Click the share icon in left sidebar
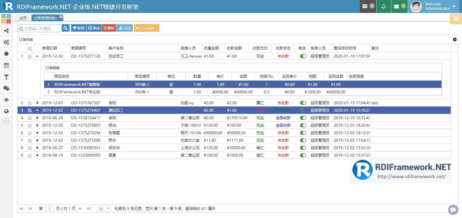Viewport: 462px width, 218px height. click(6, 31)
